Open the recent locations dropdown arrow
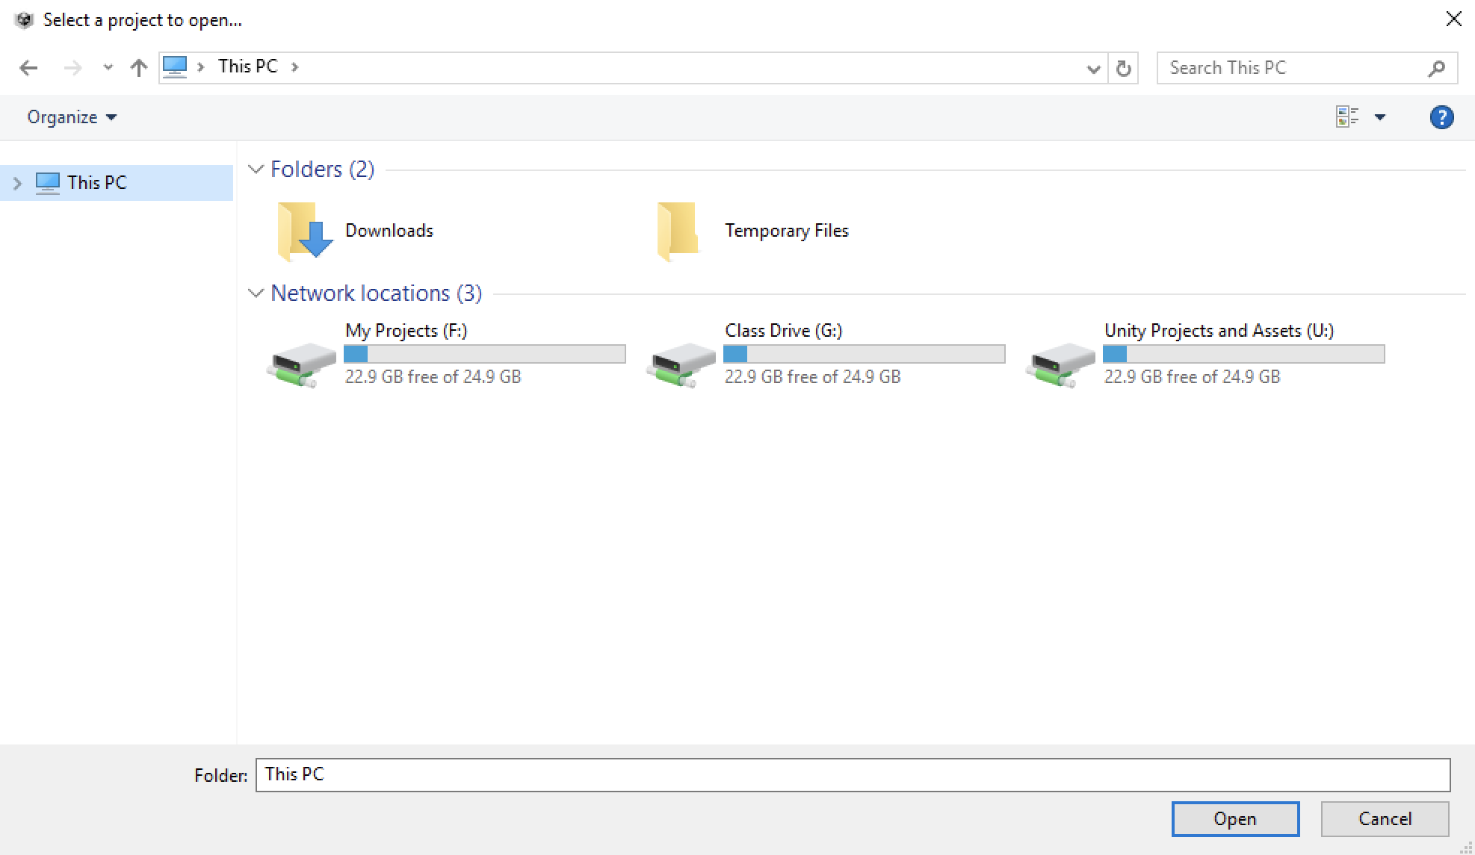 click(108, 68)
